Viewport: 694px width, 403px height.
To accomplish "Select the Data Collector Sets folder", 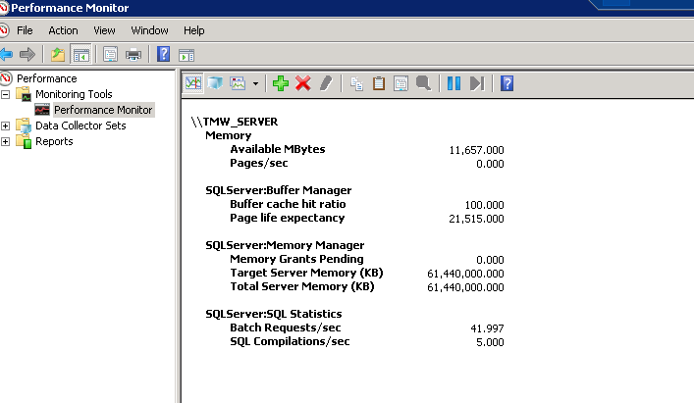I will [80, 126].
